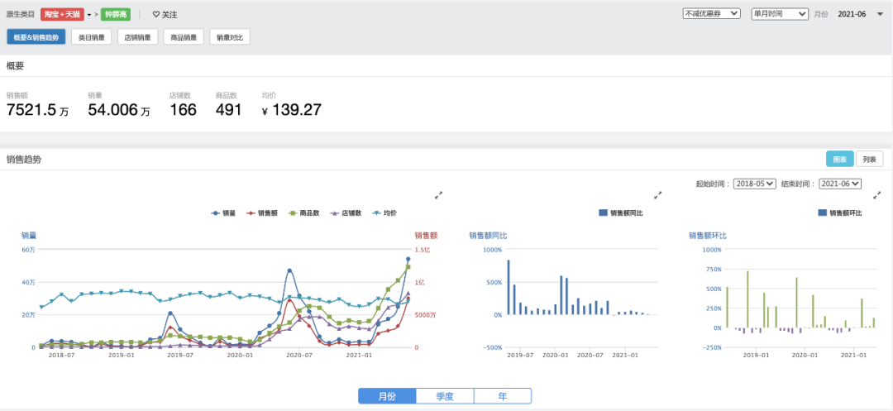This screenshot has width=893, height=411.
Task: Click the heart 关注 follow icon
Action: pyautogui.click(x=155, y=14)
